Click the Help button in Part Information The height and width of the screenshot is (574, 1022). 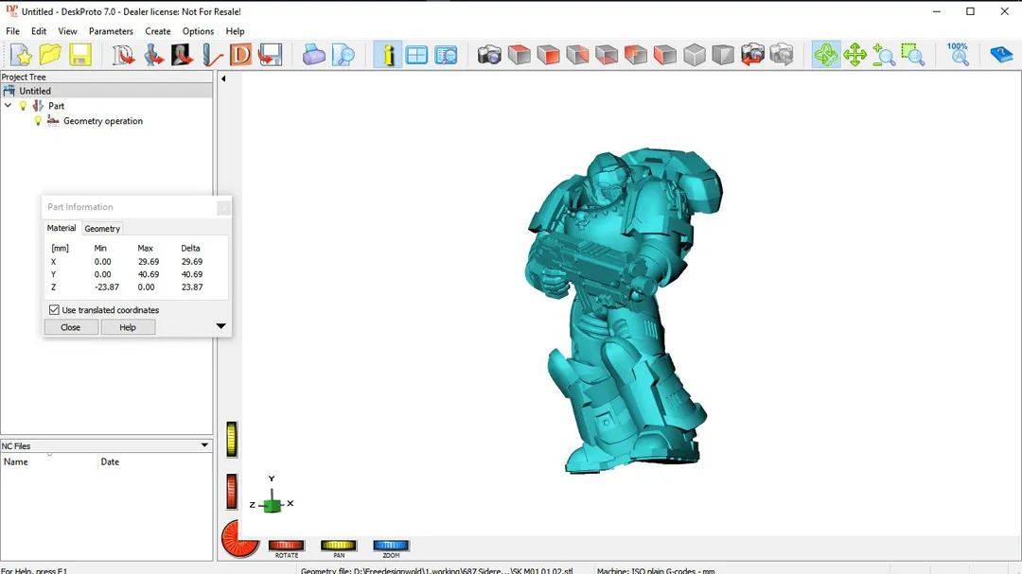[128, 327]
